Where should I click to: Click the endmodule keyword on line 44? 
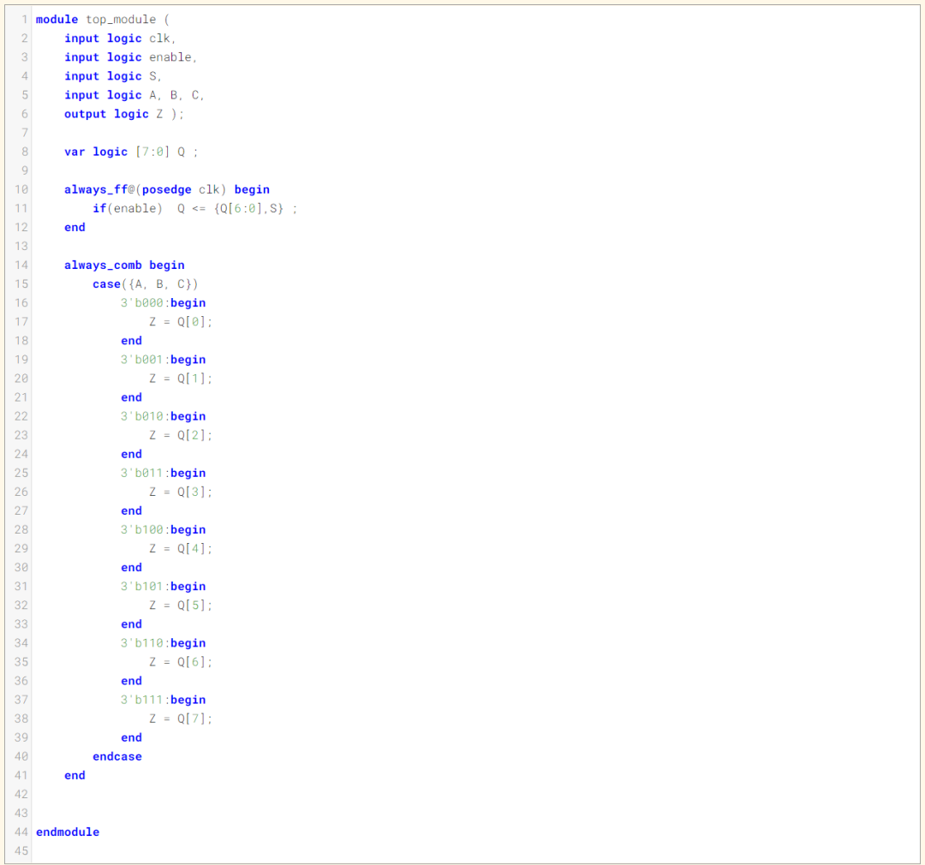68,832
